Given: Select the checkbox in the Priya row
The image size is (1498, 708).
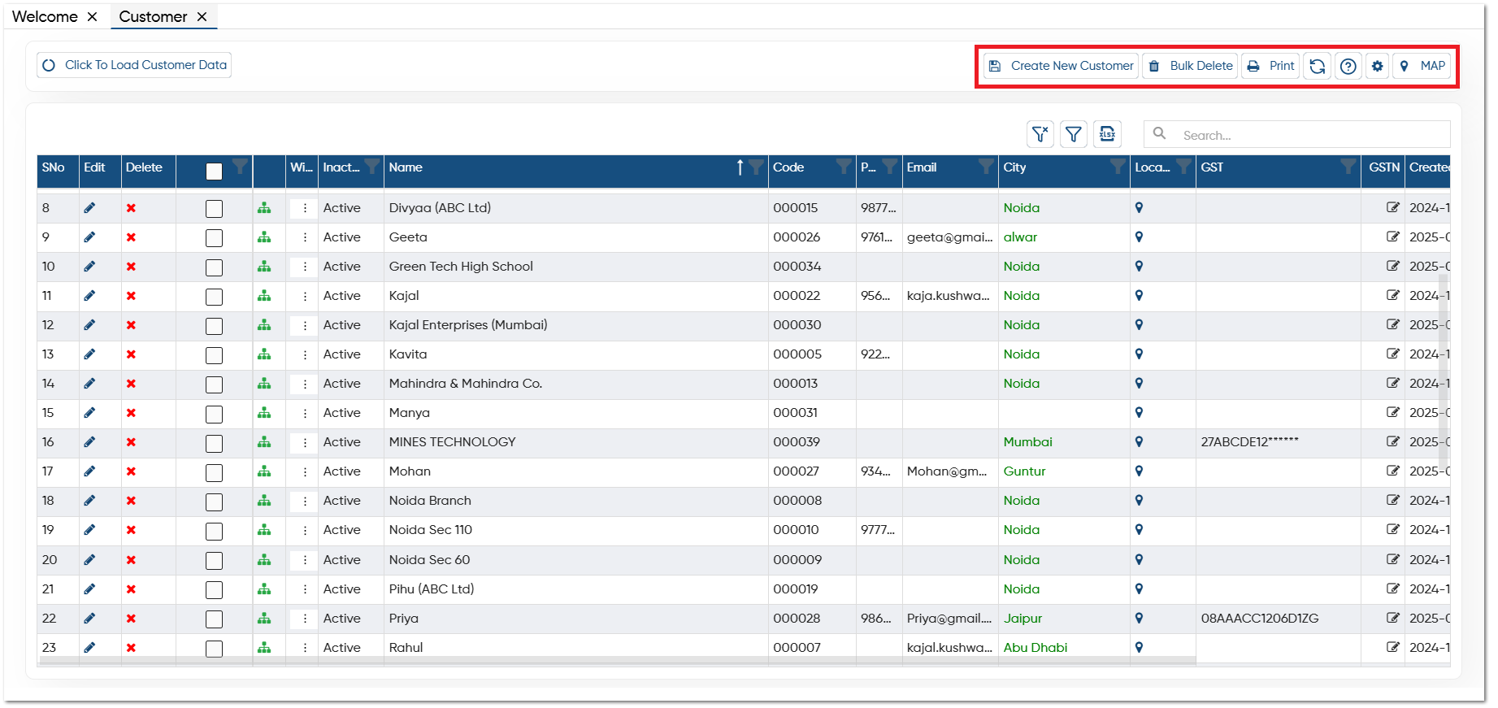Looking at the screenshot, I should (x=214, y=619).
